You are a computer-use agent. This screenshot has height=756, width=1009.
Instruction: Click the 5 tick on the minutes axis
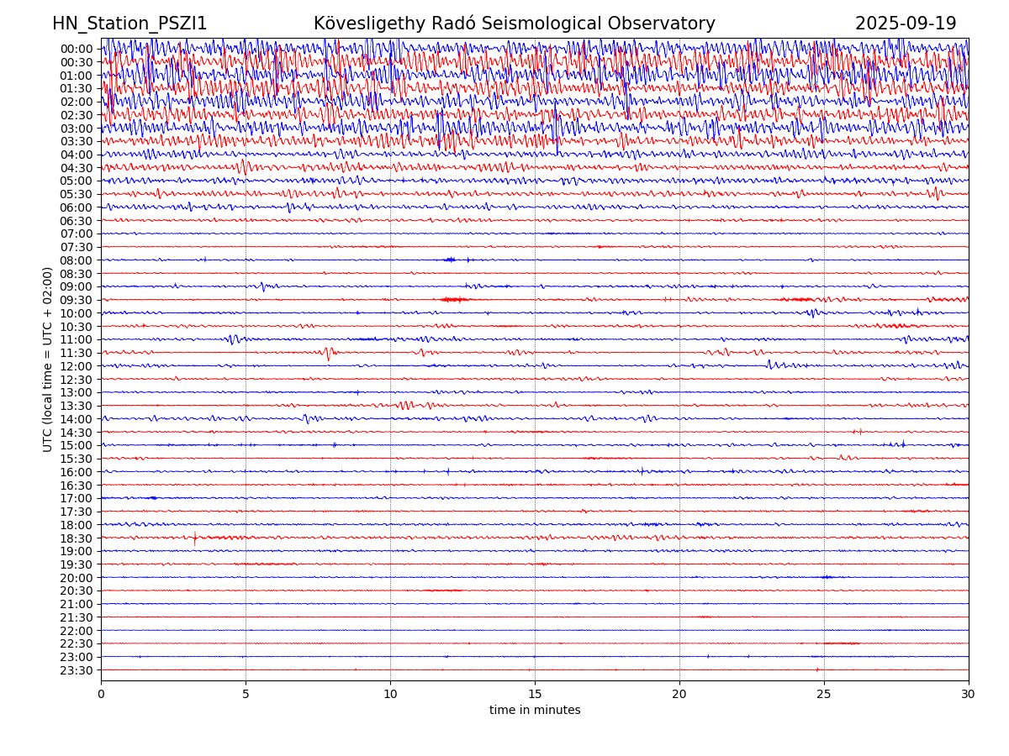[246, 695]
